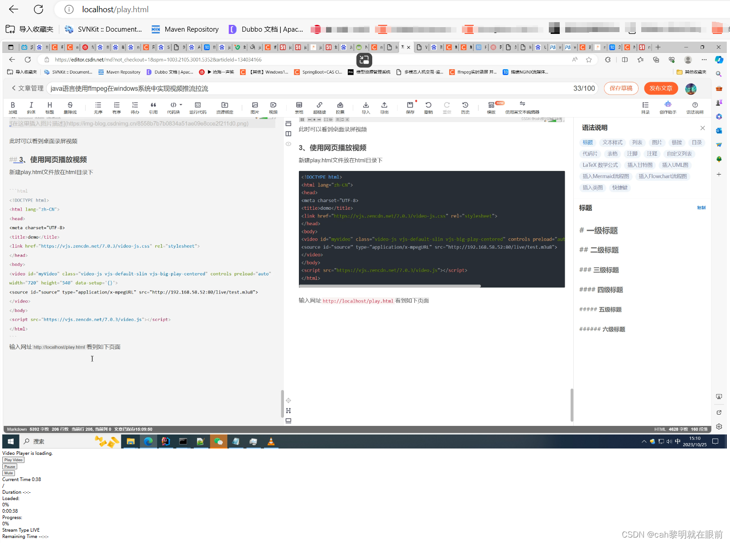Click the Mute button in play.html

(9, 473)
